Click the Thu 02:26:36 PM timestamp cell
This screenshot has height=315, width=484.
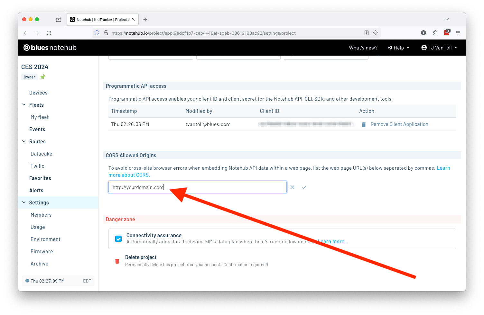click(130, 124)
